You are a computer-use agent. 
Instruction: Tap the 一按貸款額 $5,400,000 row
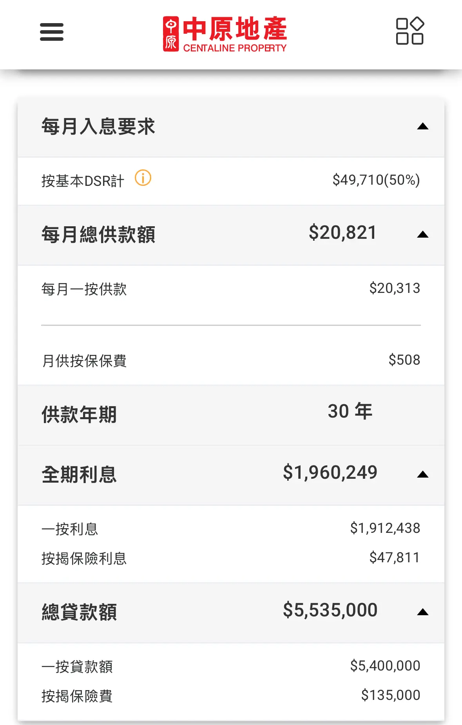[231, 666]
